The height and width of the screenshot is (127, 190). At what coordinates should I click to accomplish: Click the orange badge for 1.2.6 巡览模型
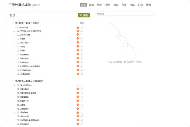[78, 55]
